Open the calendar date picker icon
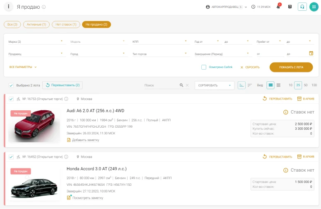Viewport: 321px width, 209px height. click(x=311, y=53)
